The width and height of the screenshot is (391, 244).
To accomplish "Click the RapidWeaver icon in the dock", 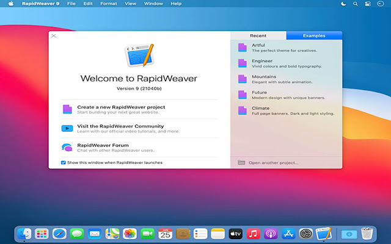I will [x=324, y=233].
